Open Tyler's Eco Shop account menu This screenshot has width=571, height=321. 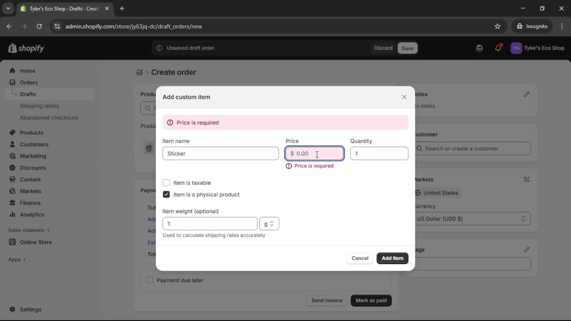[537, 48]
